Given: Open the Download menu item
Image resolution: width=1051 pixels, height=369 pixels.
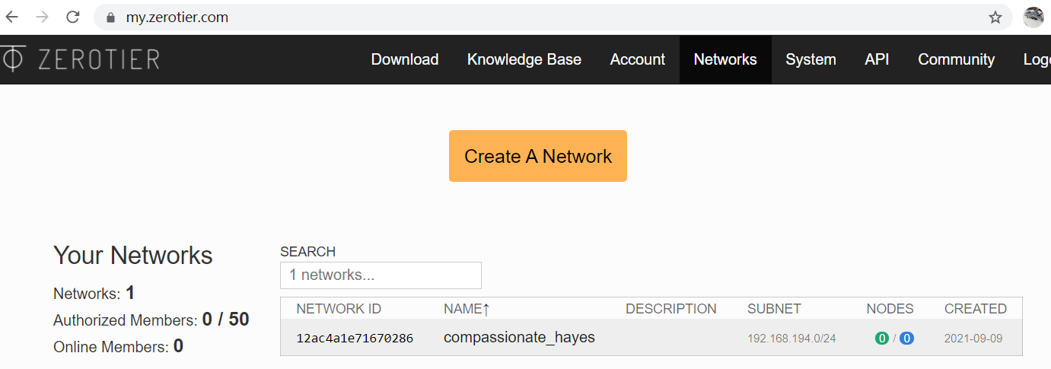Looking at the screenshot, I should tap(405, 59).
